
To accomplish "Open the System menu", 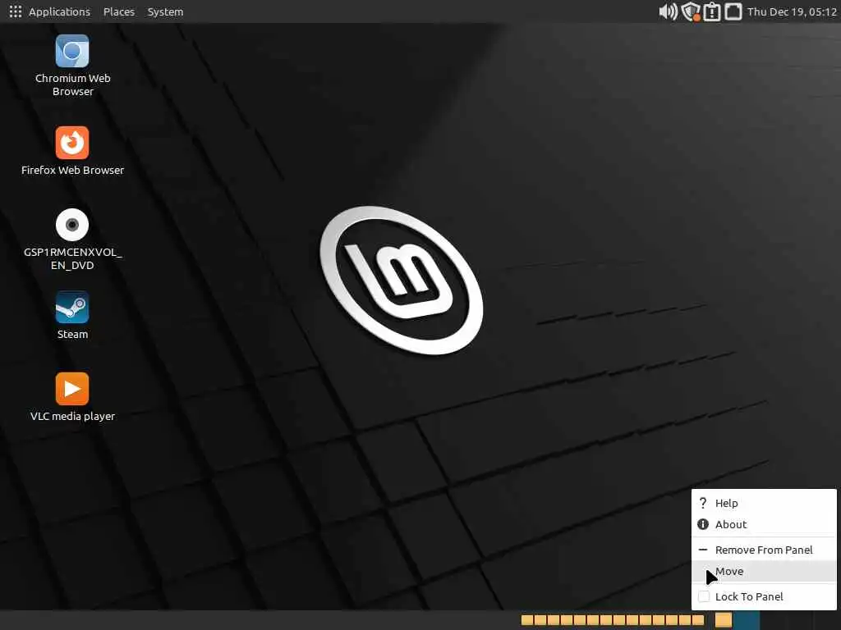I will [x=165, y=11].
